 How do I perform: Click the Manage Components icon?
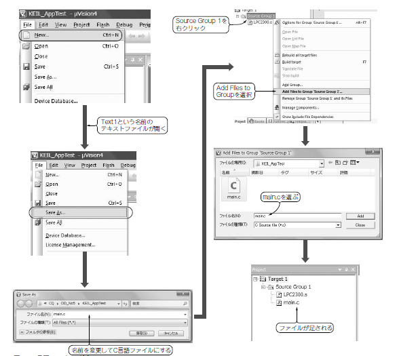pos(277,108)
